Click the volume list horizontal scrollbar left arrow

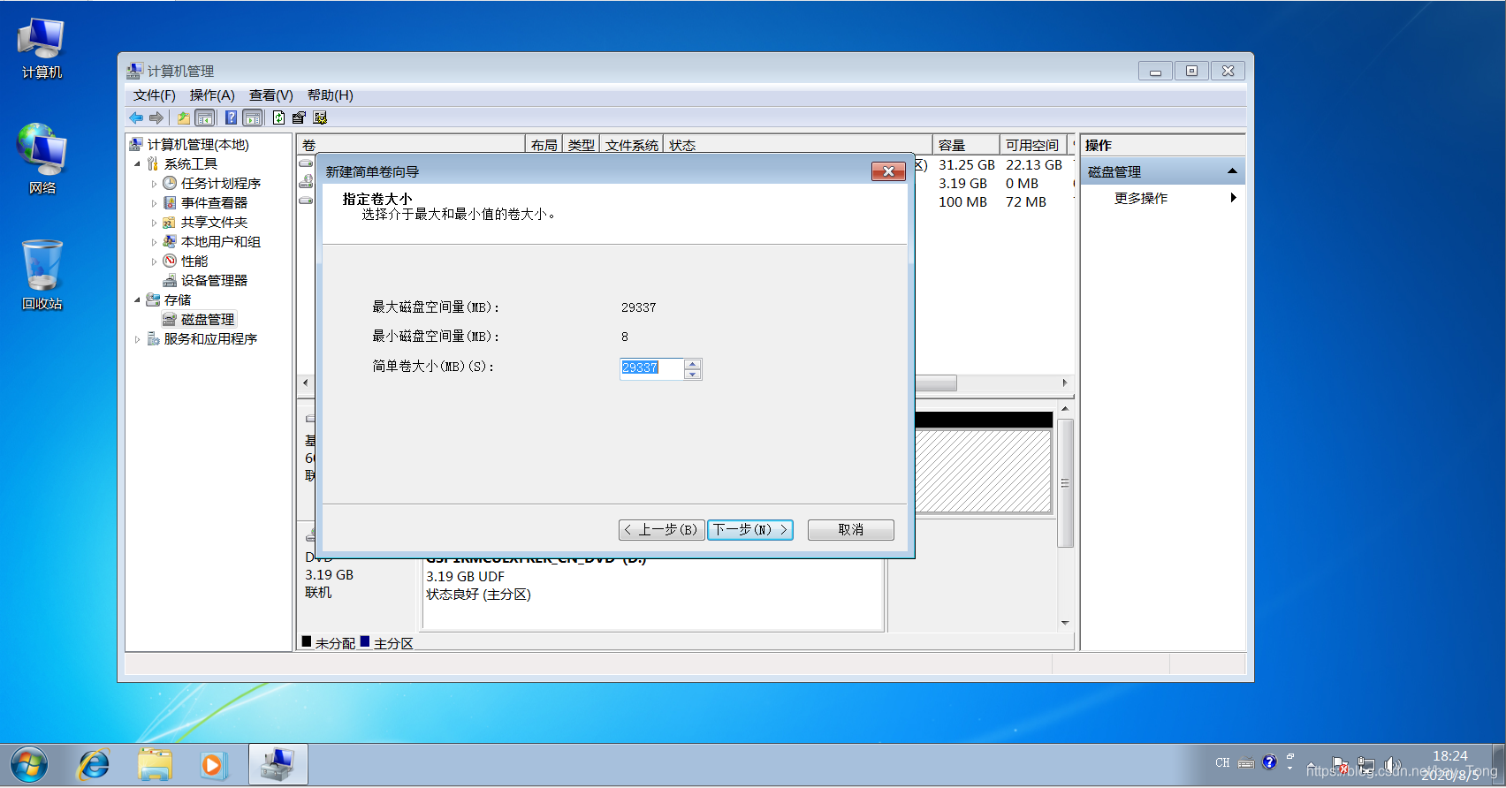click(306, 383)
